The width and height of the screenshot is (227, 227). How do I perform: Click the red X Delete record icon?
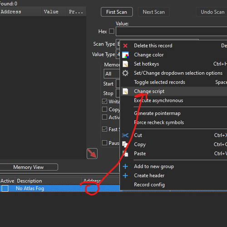pos(125,45)
